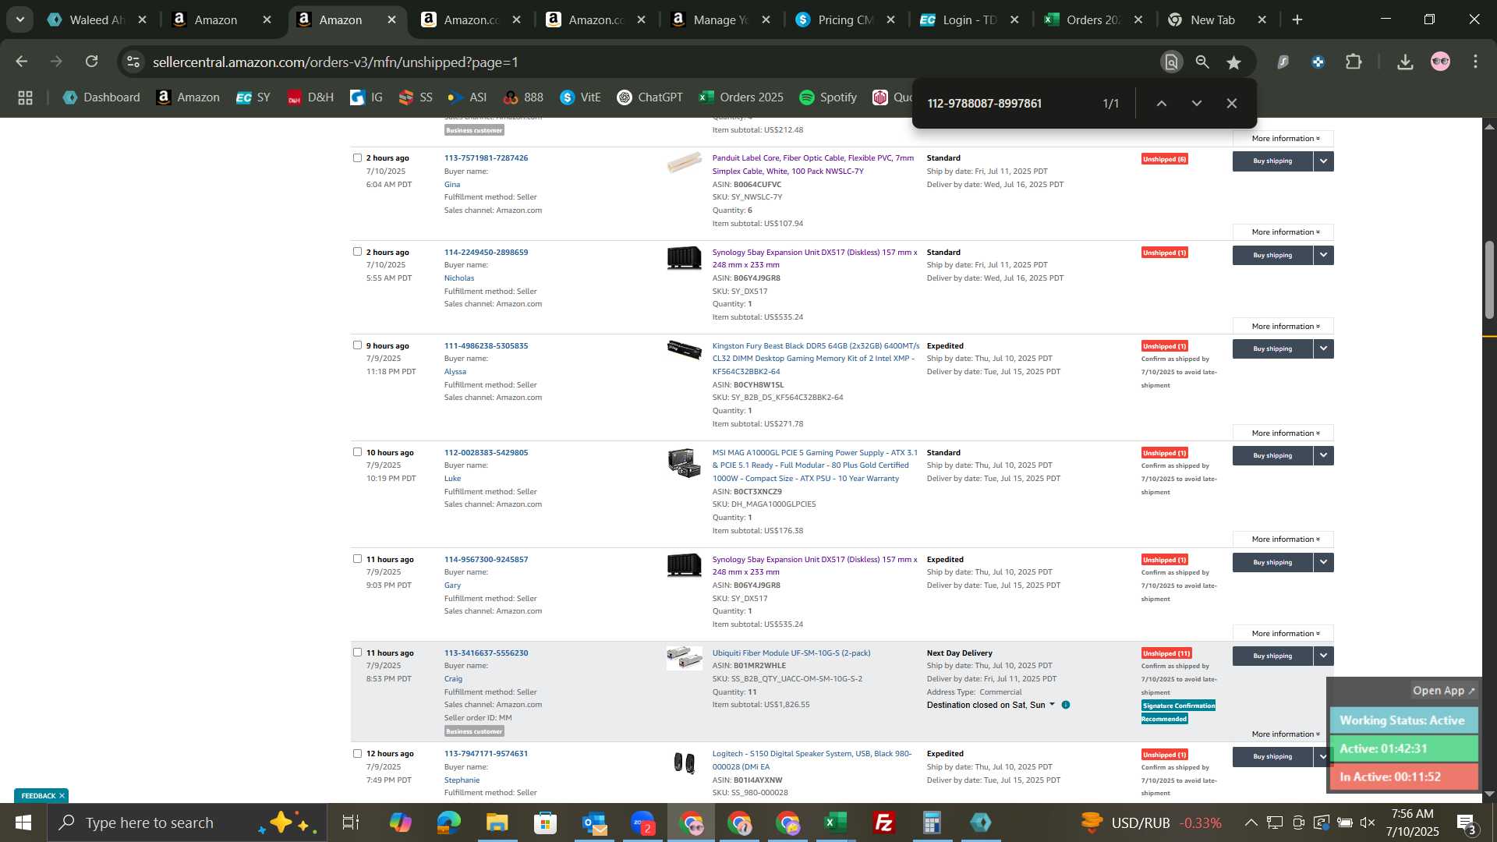This screenshot has height=842, width=1497.
Task: Open Chrome zoom magnifier icon
Action: [1202, 62]
